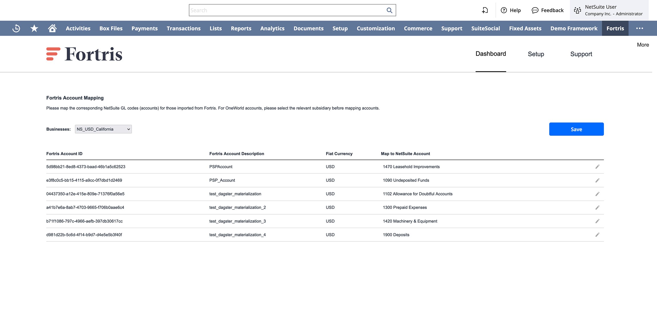The image size is (657, 314).
Task: Open the create new record icon
Action: click(x=485, y=10)
